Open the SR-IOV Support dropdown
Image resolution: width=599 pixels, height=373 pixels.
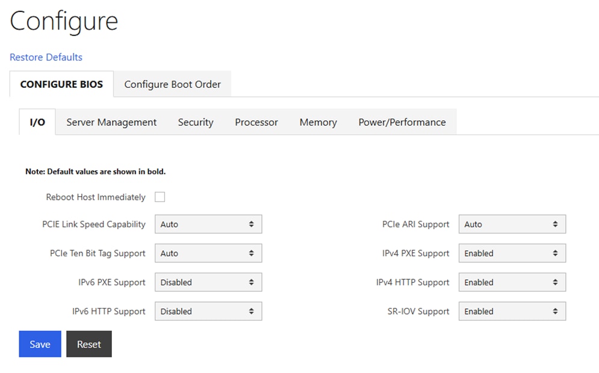pyautogui.click(x=512, y=311)
